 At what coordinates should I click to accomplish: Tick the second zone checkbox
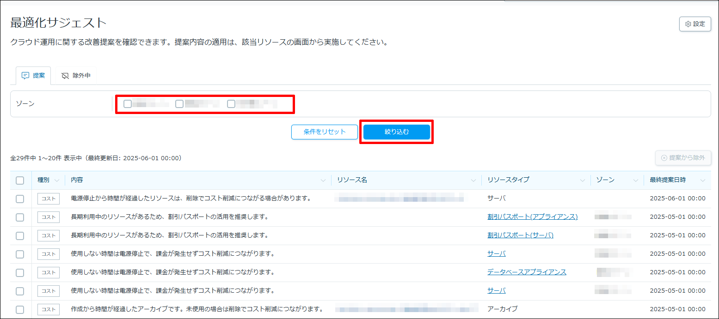coord(179,104)
